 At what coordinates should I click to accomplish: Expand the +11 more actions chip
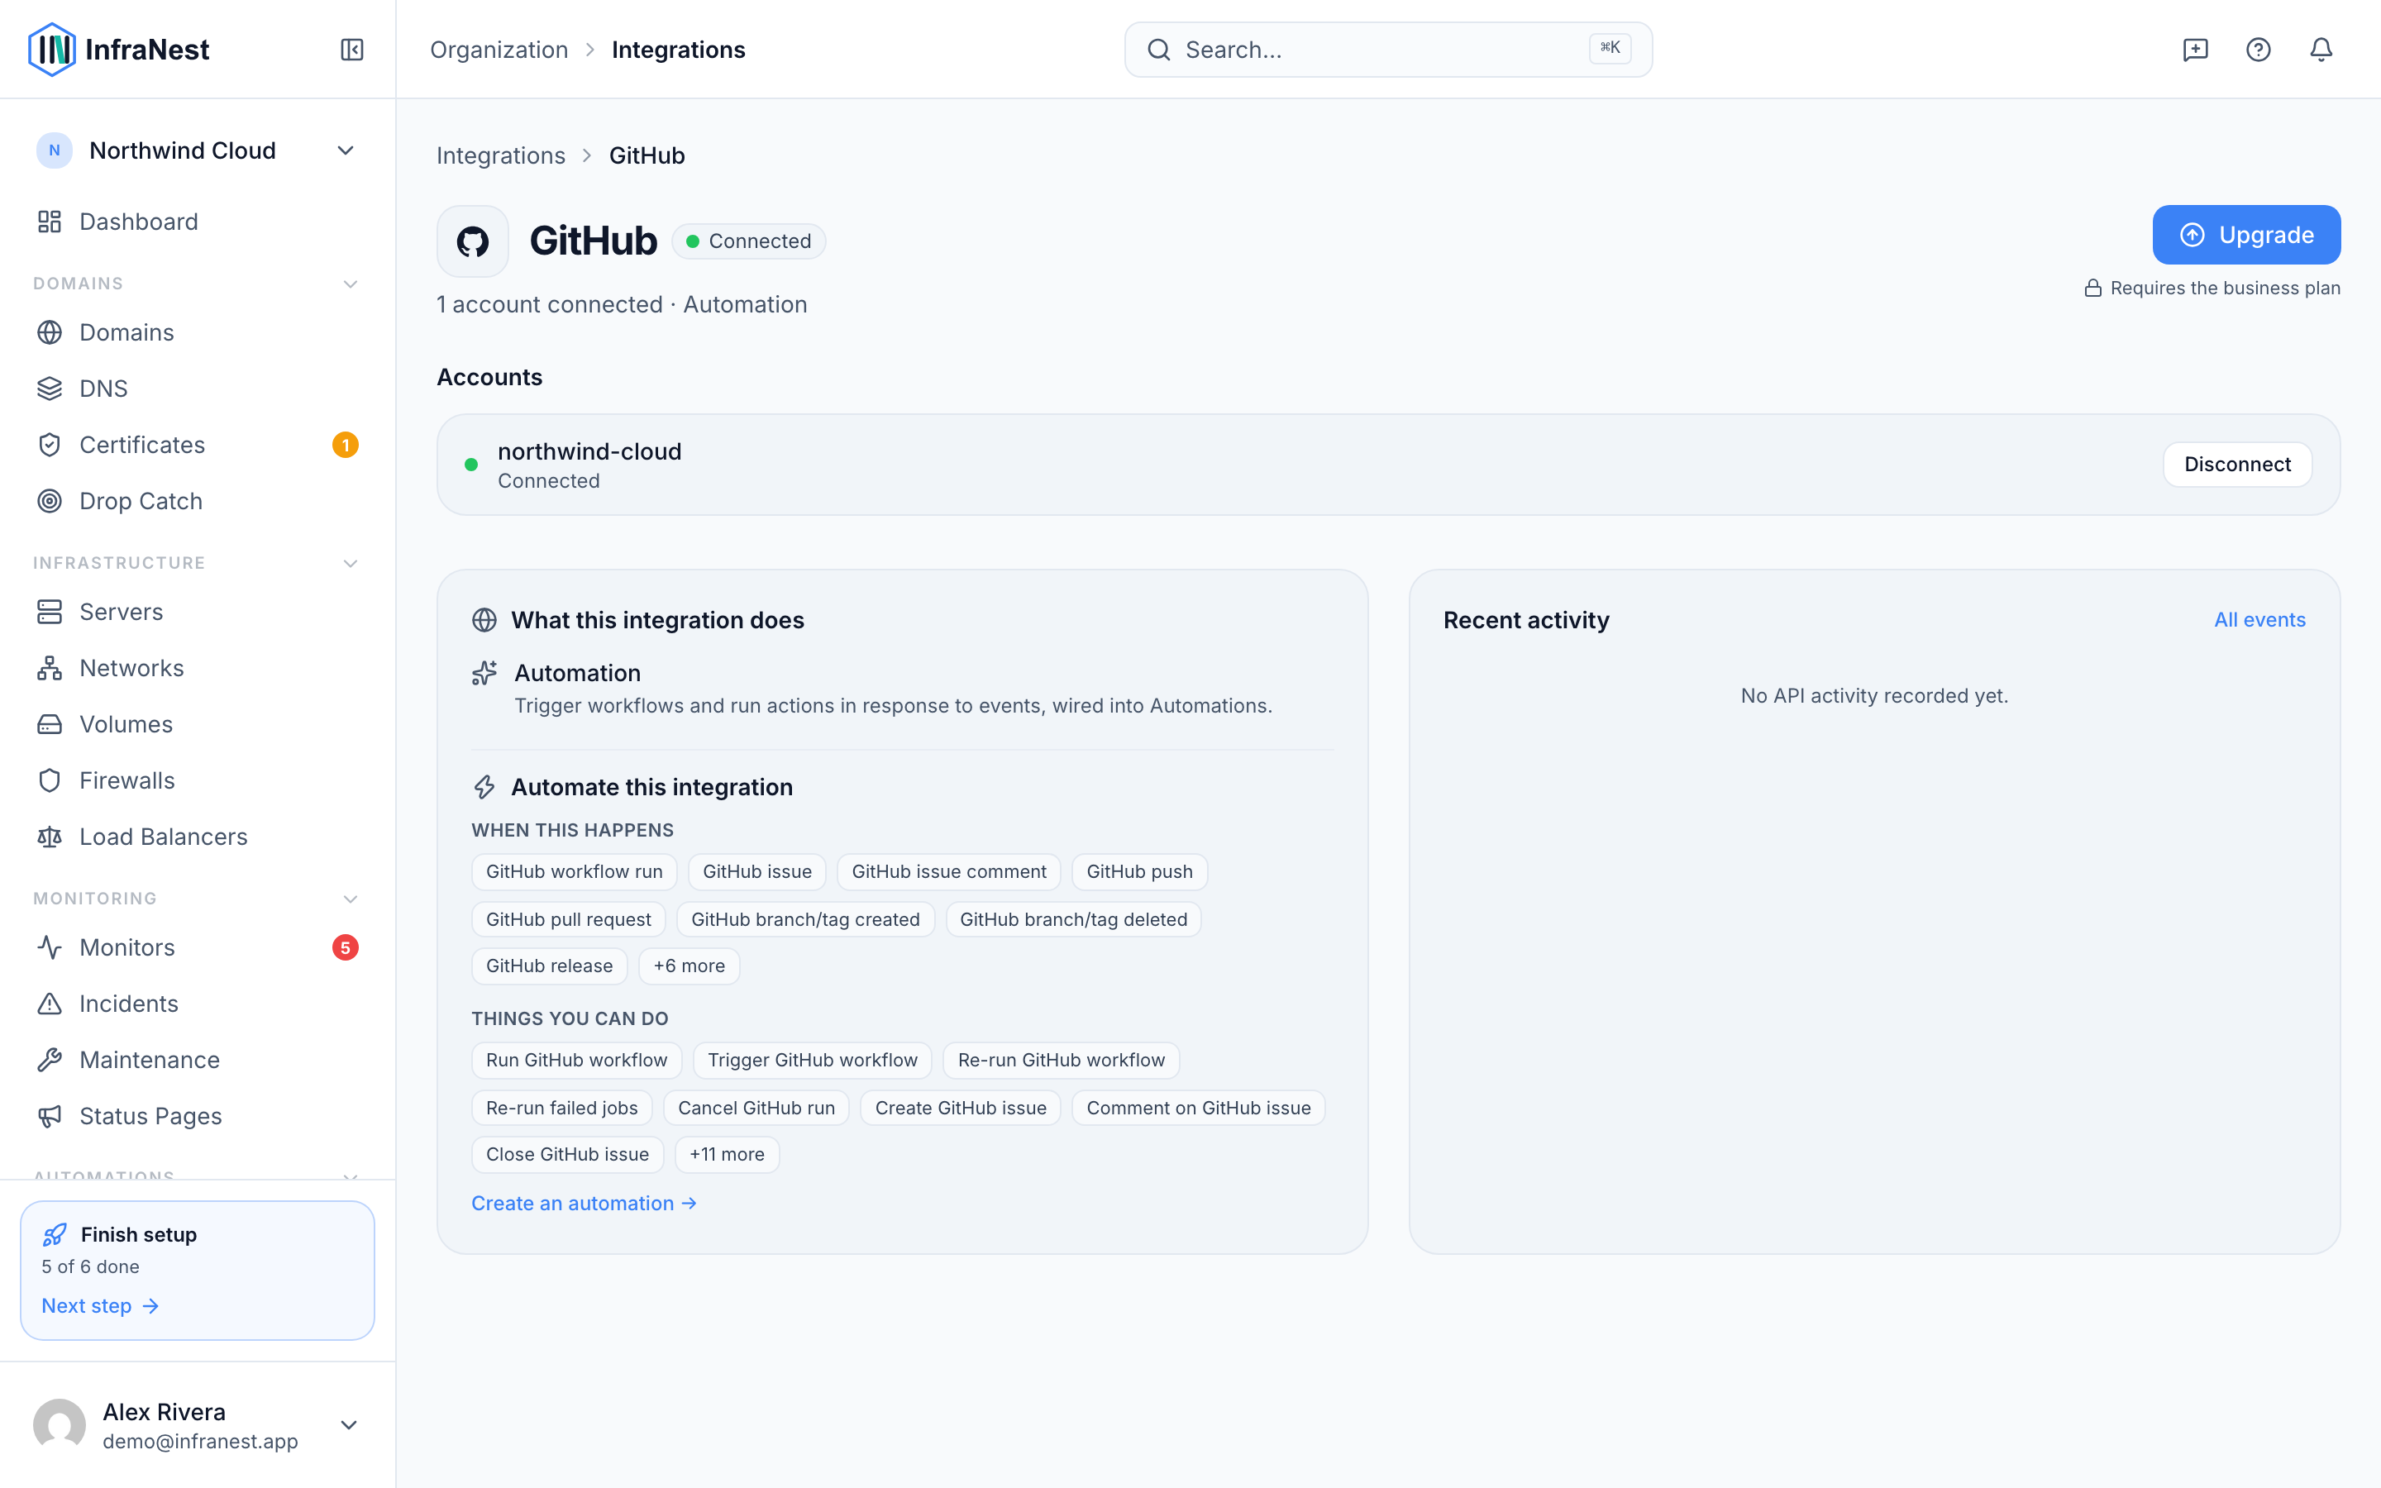tap(727, 1156)
